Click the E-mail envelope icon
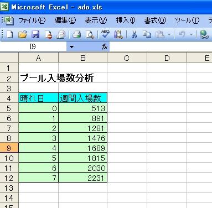The image size is (212, 208). pos(61,34)
